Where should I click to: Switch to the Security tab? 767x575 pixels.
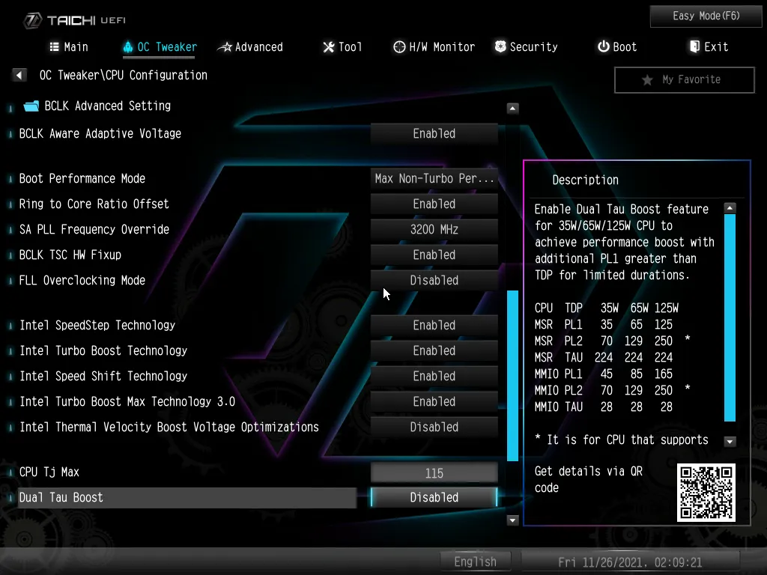[527, 47]
